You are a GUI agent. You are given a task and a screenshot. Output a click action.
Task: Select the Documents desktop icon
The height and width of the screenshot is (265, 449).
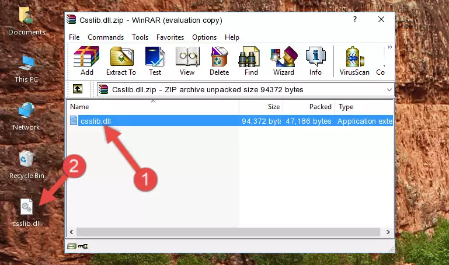point(26,21)
